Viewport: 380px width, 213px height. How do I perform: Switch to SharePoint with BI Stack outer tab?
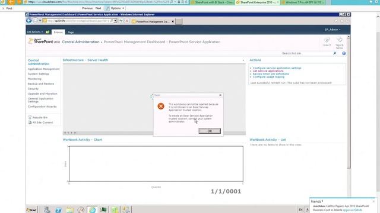tap(213, 2)
